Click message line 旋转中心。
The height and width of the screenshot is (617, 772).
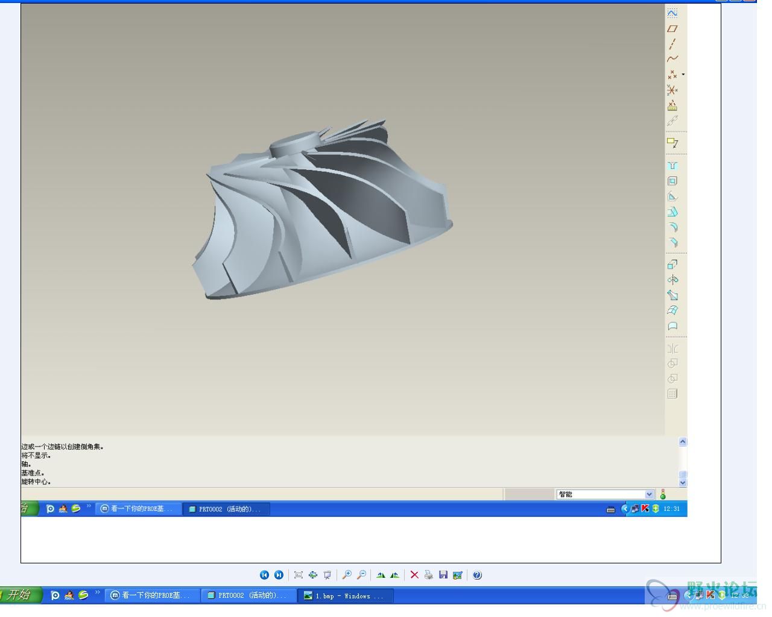click(36, 481)
